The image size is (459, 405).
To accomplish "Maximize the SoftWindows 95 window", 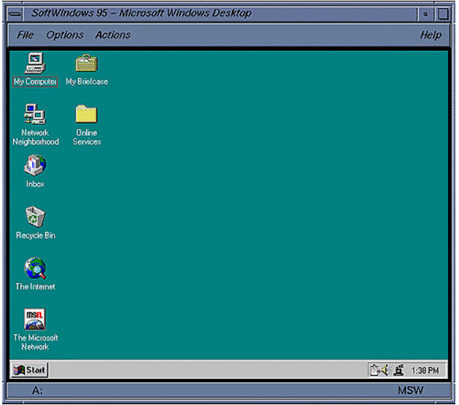I will (443, 14).
